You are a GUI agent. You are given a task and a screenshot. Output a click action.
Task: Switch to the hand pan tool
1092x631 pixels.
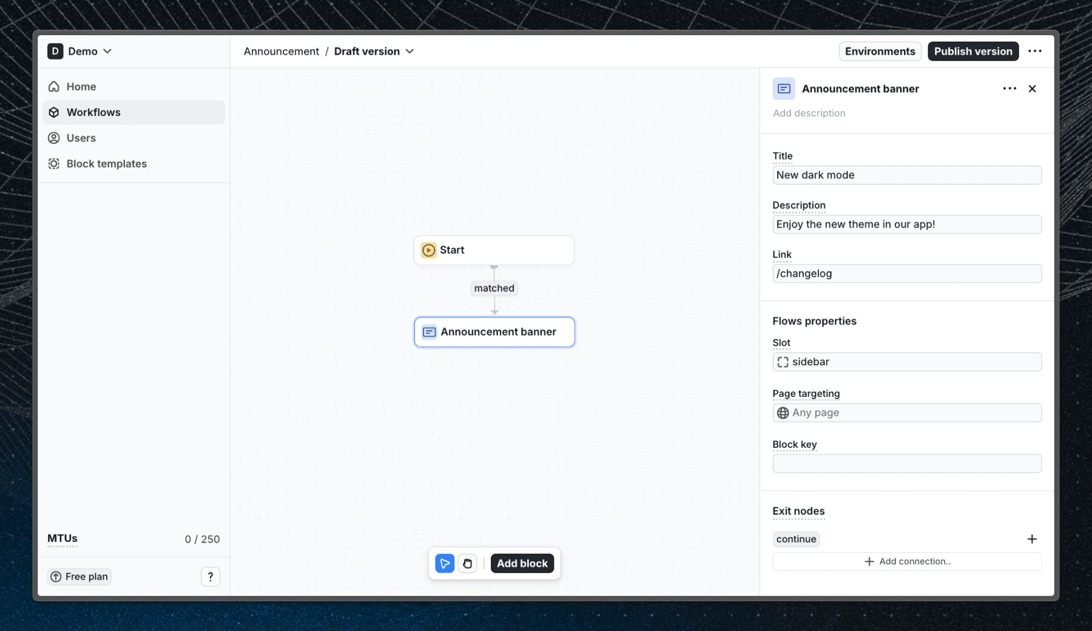click(x=467, y=563)
